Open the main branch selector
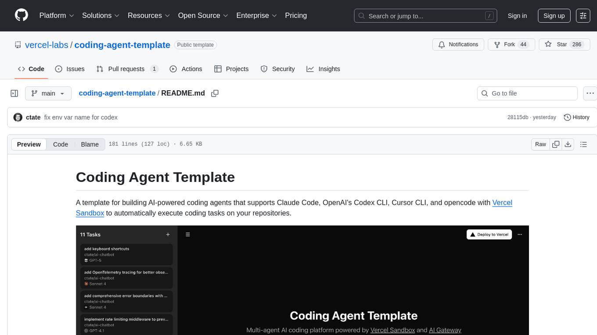Screen dimensions: 597x335 coord(48,93)
